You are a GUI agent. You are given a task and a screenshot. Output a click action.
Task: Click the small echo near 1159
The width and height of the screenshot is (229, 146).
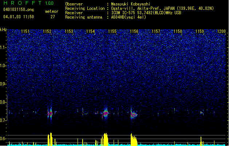(x=202, y=113)
